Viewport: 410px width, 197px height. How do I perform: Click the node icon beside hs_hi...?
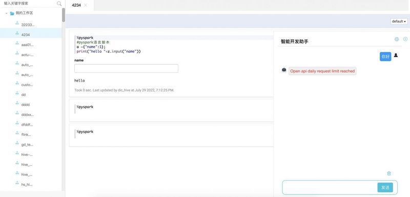tap(17, 183)
